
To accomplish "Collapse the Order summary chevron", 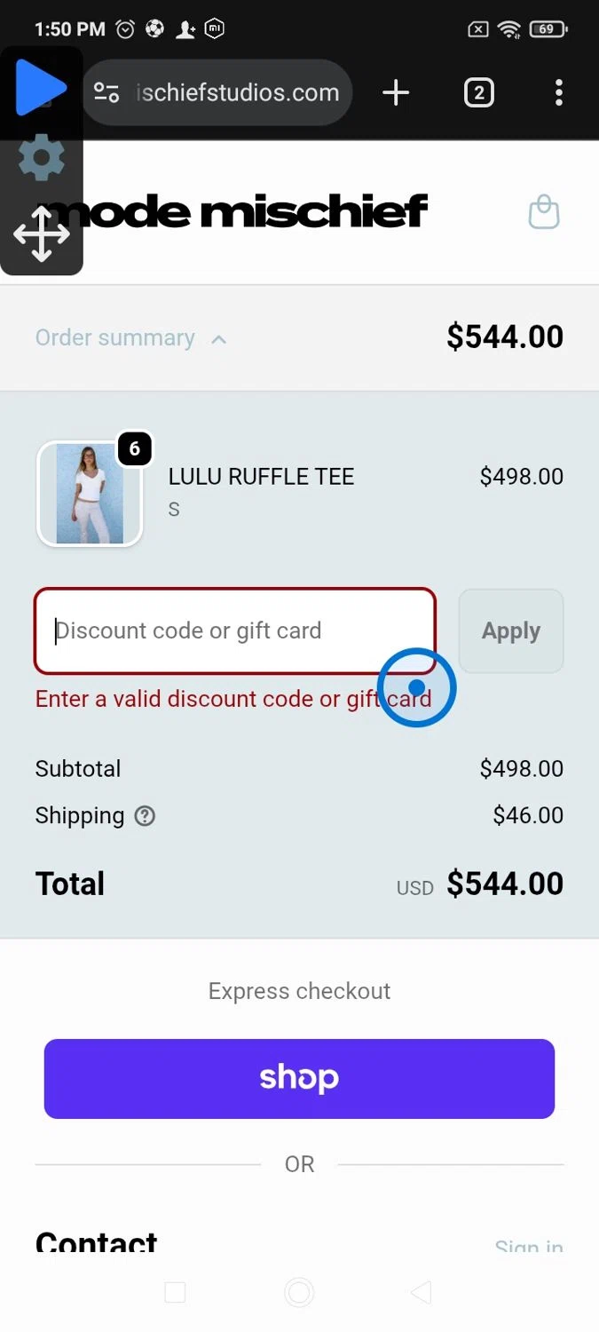I will 219,338.
